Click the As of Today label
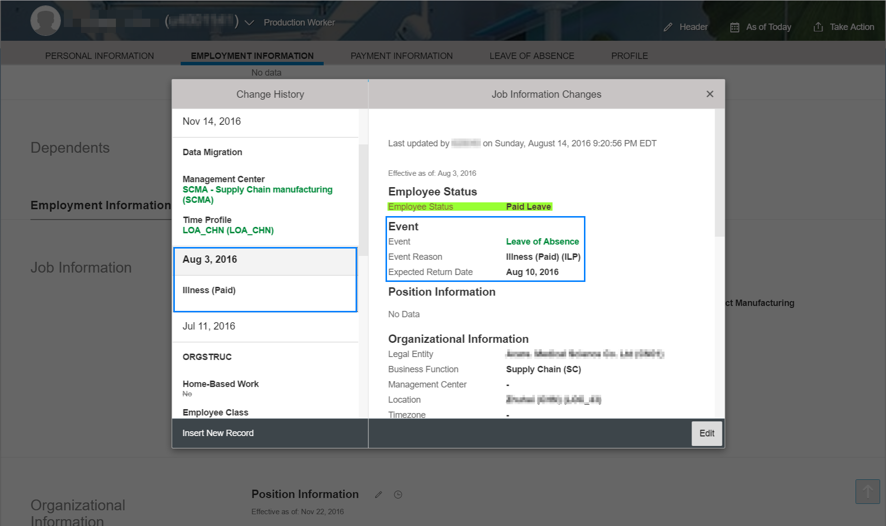This screenshot has width=886, height=526. pos(769,27)
